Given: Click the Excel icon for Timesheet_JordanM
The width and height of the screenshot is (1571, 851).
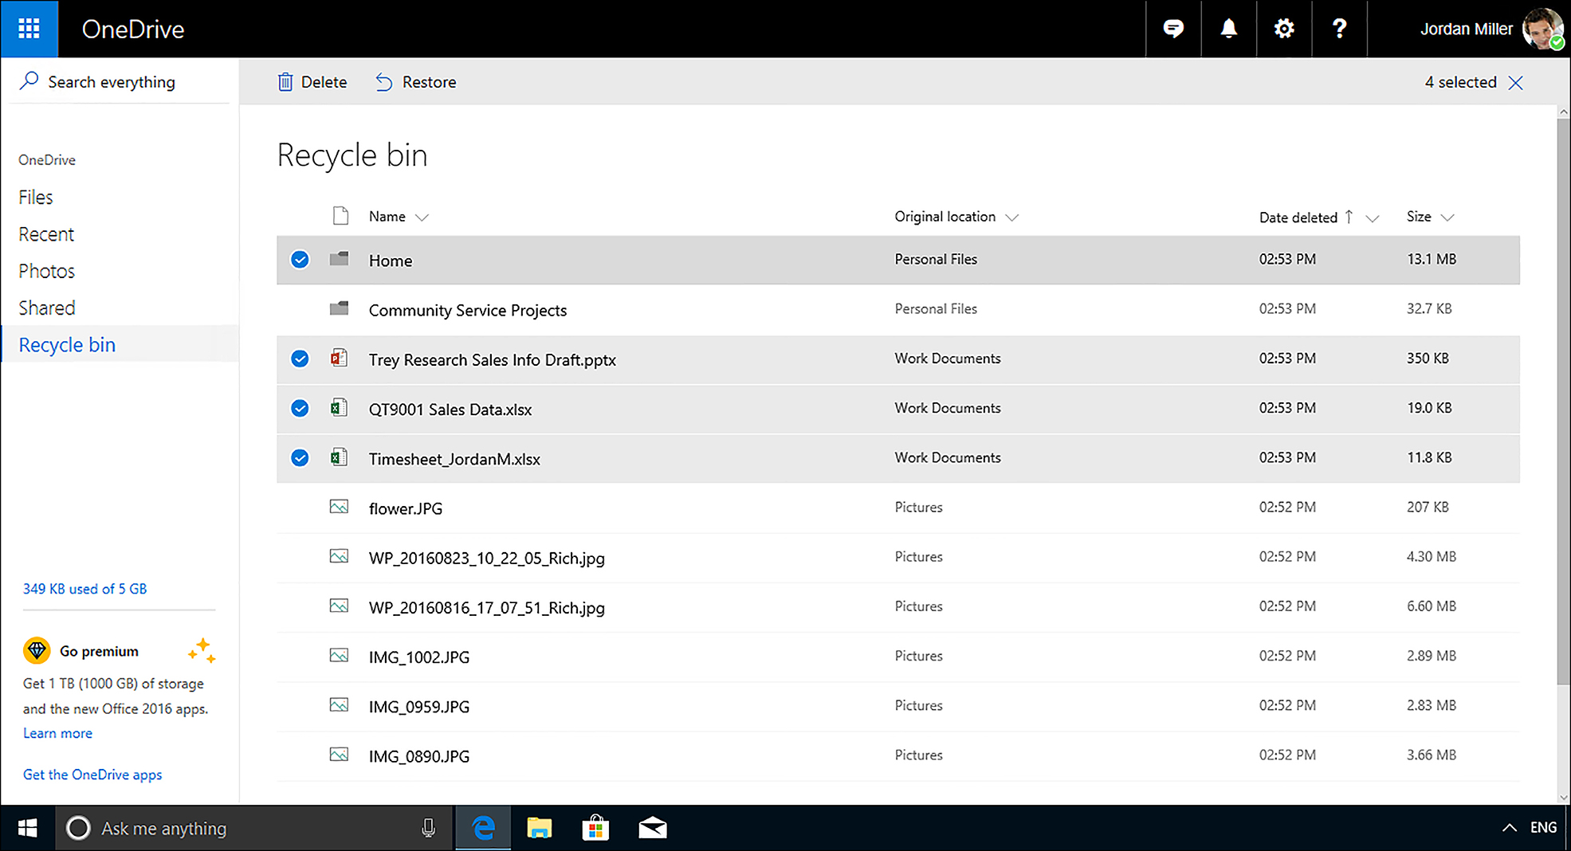Looking at the screenshot, I should pos(339,457).
